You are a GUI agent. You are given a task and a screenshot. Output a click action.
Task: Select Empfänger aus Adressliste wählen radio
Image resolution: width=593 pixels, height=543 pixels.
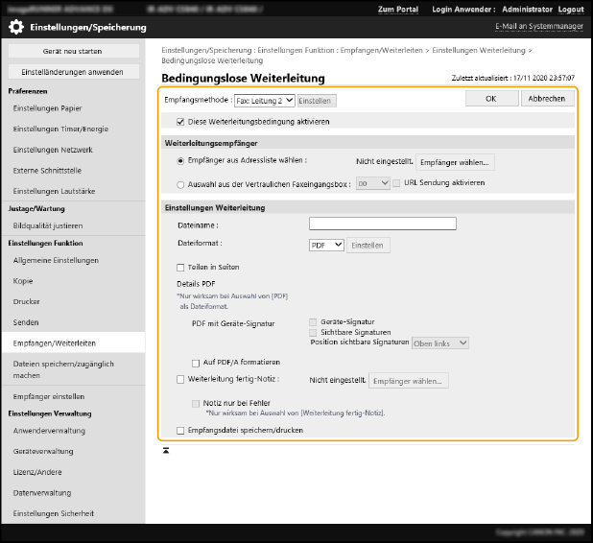180,161
